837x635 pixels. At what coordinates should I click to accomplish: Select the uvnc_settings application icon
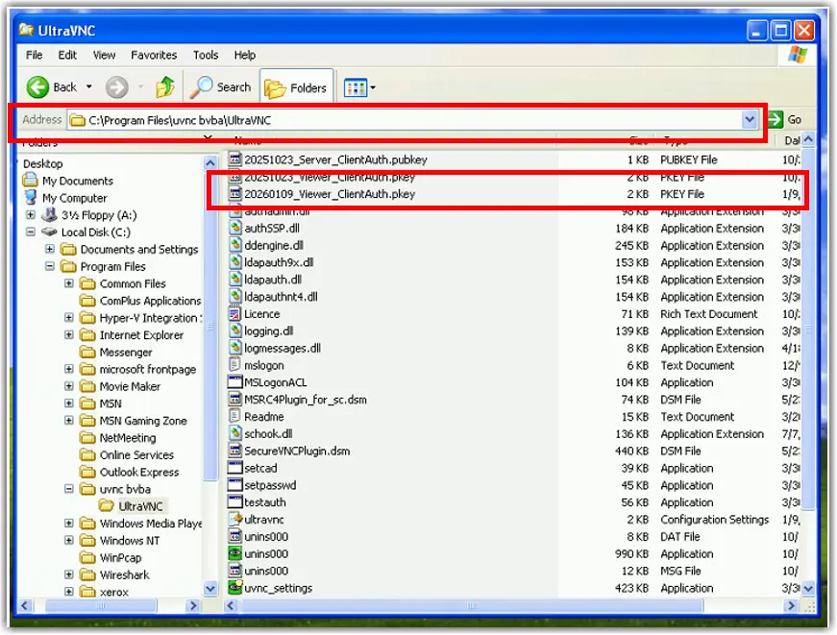point(234,588)
